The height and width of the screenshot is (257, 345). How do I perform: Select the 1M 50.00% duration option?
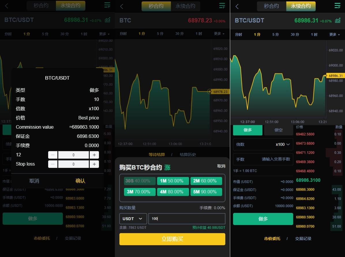173,181
